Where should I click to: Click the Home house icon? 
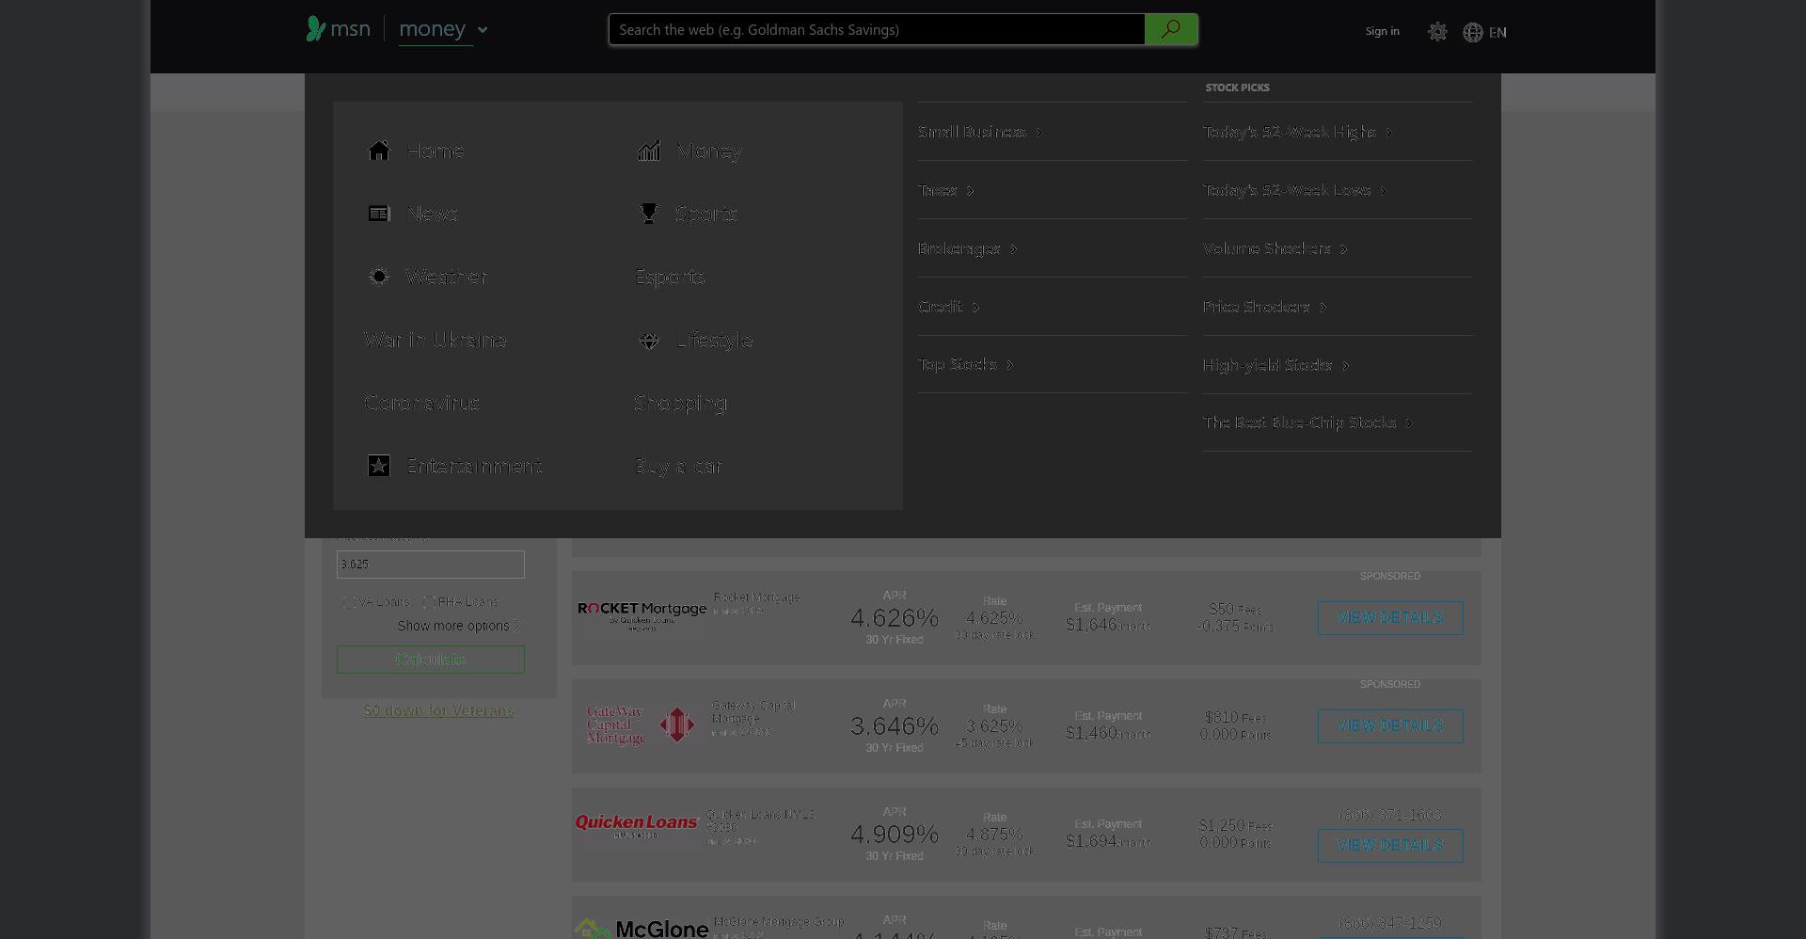379,151
